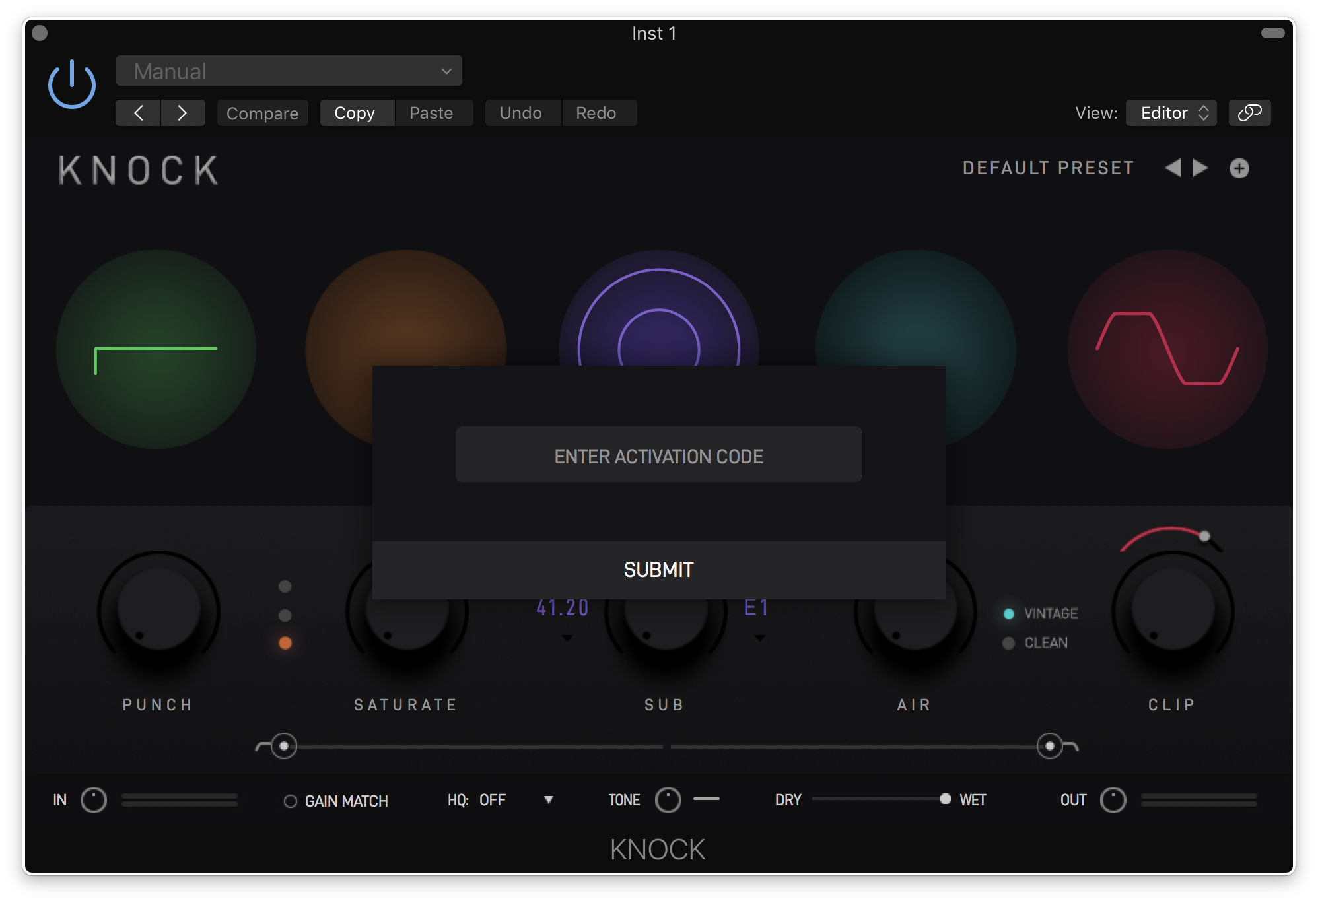Click the sidechain link icon
The width and height of the screenshot is (1318, 903).
1249,113
